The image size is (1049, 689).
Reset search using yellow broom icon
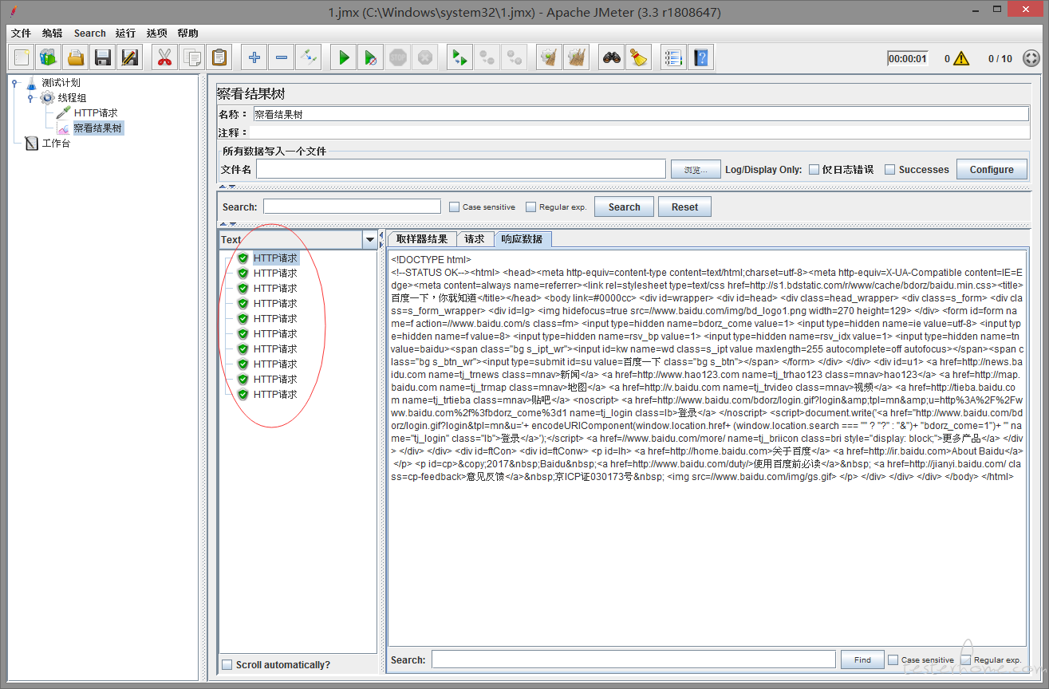point(638,57)
